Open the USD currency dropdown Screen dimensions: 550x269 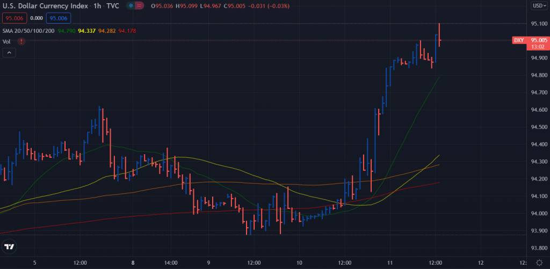point(539,5)
